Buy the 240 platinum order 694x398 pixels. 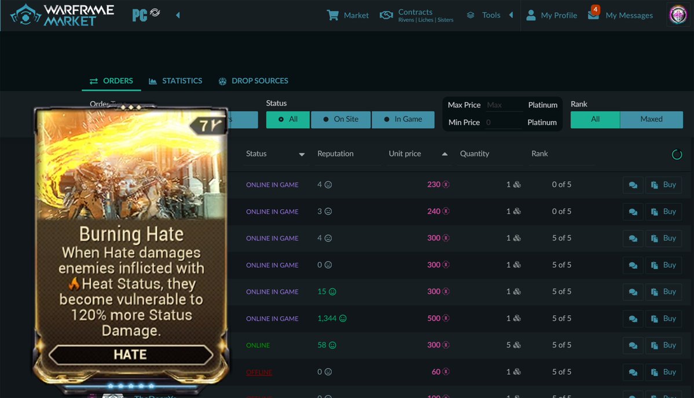tap(663, 212)
